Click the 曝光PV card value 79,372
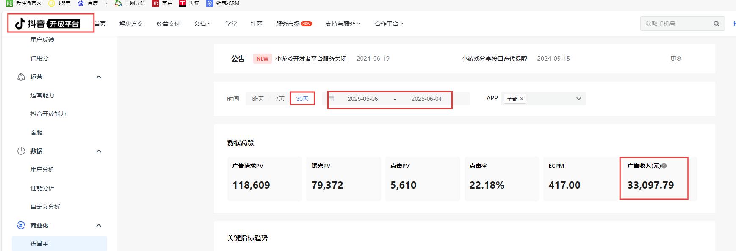The height and width of the screenshot is (251, 736). 327,185
